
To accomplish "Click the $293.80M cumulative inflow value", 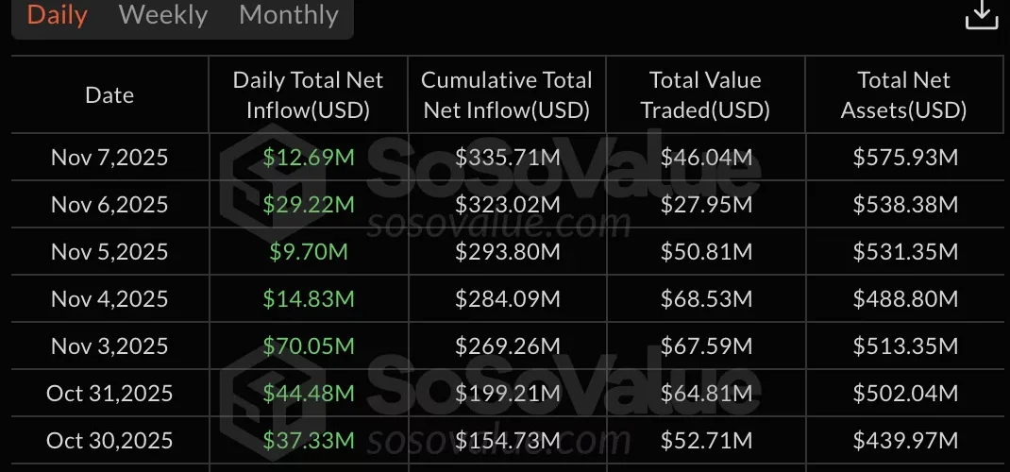I will [x=508, y=251].
